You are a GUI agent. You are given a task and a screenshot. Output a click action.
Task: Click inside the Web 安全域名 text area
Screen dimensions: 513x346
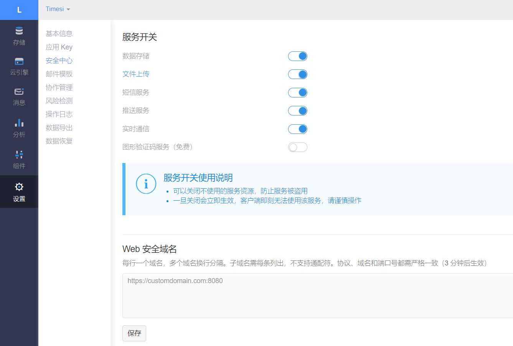click(318, 295)
